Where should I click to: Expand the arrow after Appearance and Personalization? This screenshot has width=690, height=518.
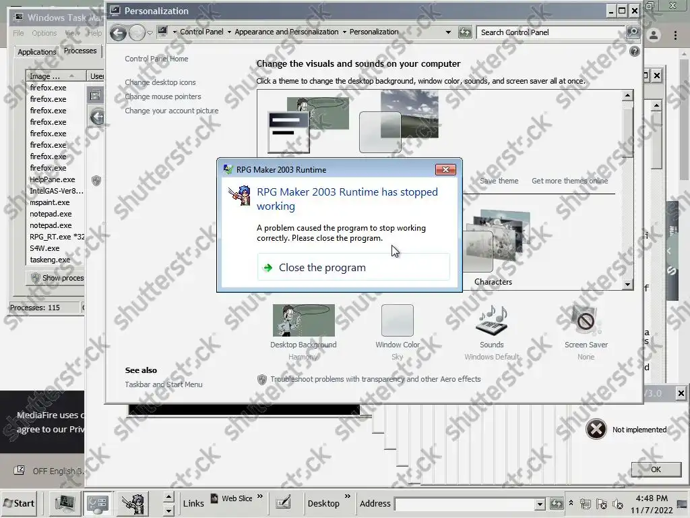pyautogui.click(x=344, y=32)
